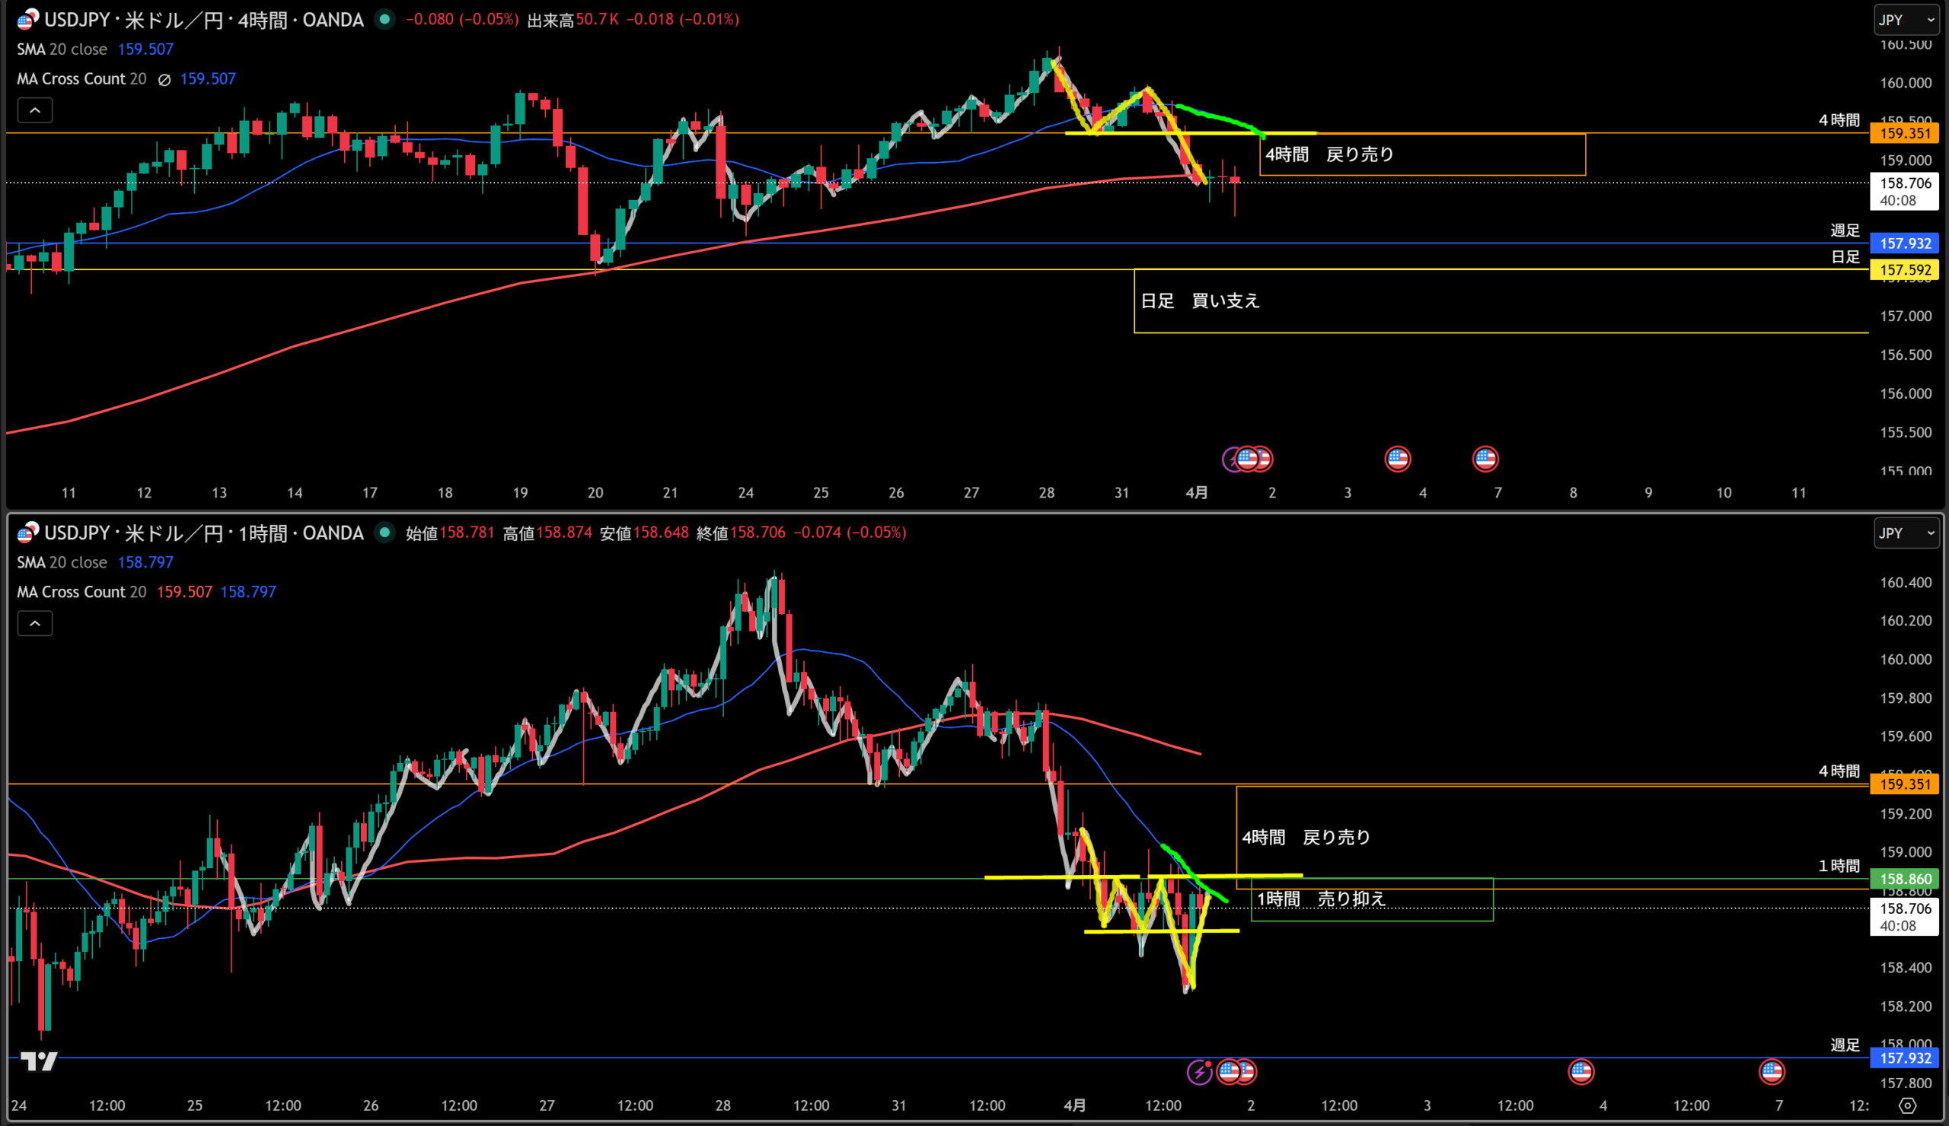Click the TradingView logo in bottom chart
The width and height of the screenshot is (1949, 1126).
tap(38, 1061)
